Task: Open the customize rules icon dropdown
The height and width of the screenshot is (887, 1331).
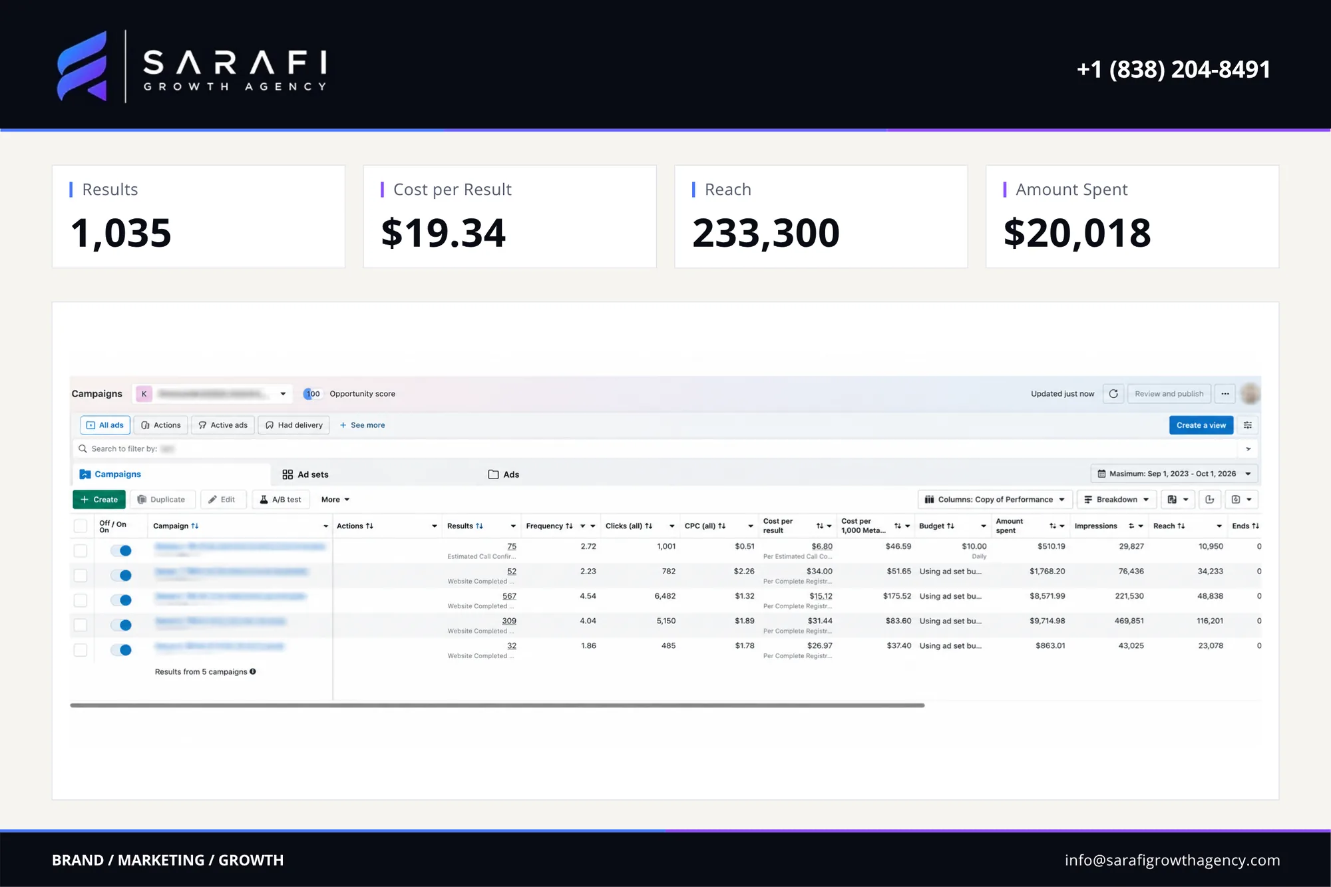Action: click(1241, 500)
